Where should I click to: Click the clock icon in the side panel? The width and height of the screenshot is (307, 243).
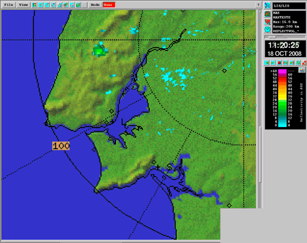coord(268,29)
